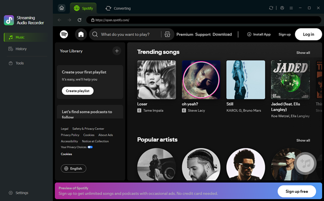This screenshot has height=201, width=324.
Task: Open the Jaded album cover
Action: tap(290, 80)
